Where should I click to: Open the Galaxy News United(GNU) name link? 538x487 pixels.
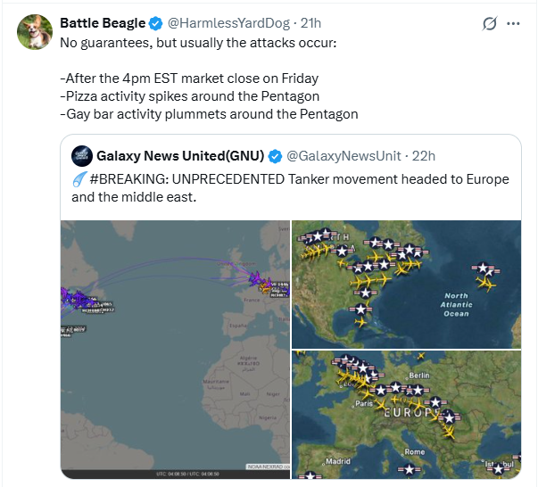[x=180, y=156]
